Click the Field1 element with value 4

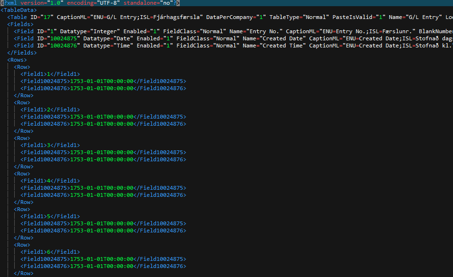[50, 181]
